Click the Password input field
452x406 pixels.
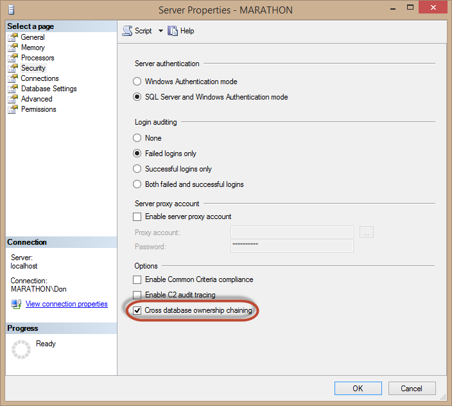[x=291, y=247]
